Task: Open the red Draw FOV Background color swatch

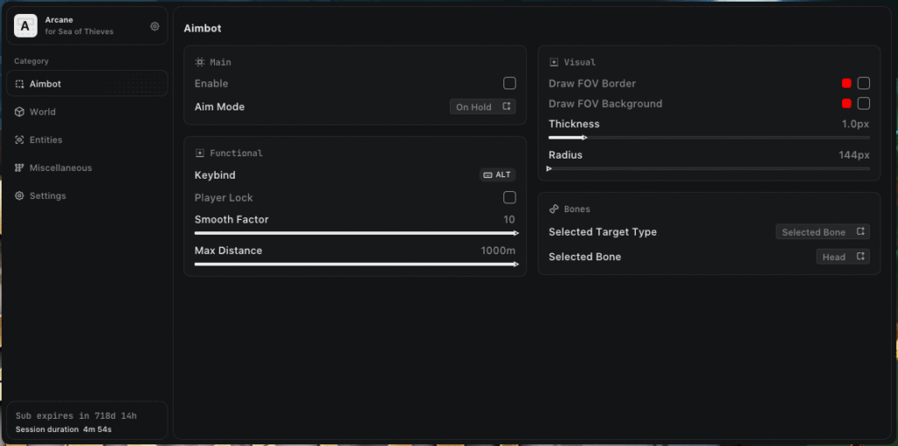Action: (847, 103)
